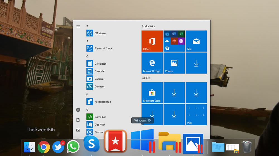
Task: Click the Outlook icon in Office apps tile
Action: coord(167,34)
